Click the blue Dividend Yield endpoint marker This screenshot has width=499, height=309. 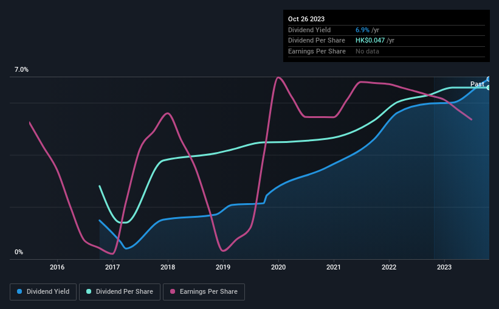coord(489,79)
